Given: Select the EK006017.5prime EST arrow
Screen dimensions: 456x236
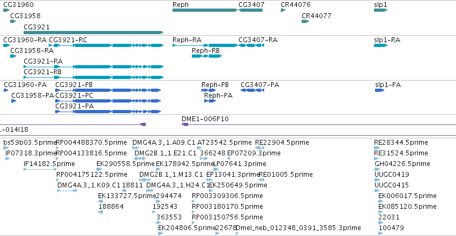Looking at the screenshot, I should point(380,201).
